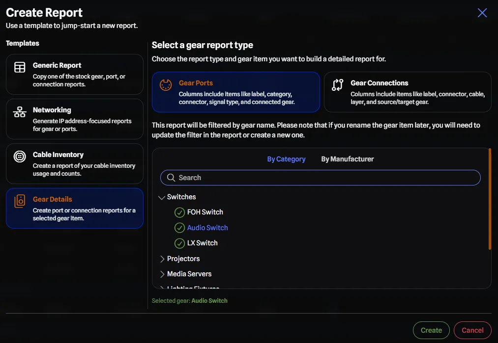Click the Gear Details speaker icon
Screen dimensions: 498x343
(x=20, y=201)
